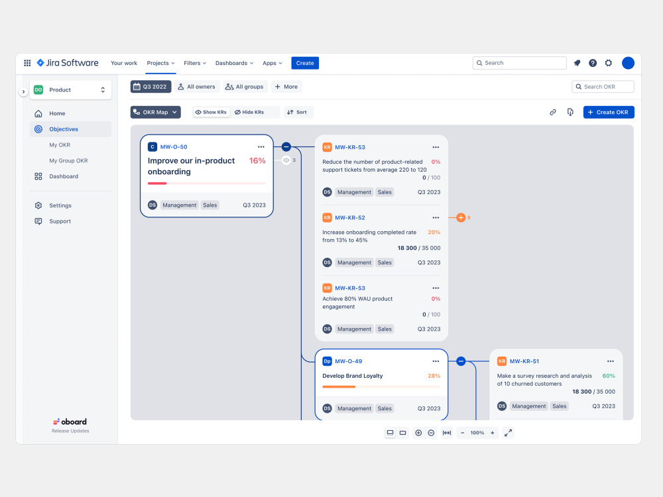Go to Your work
This screenshot has width=663, height=497.
pos(124,63)
